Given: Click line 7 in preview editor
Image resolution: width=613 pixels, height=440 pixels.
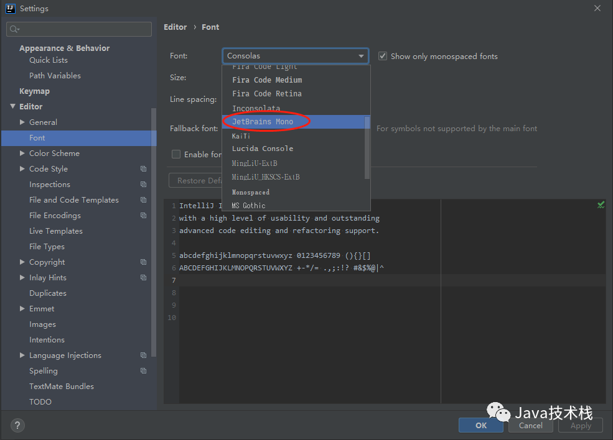Looking at the screenshot, I should tap(393, 280).
